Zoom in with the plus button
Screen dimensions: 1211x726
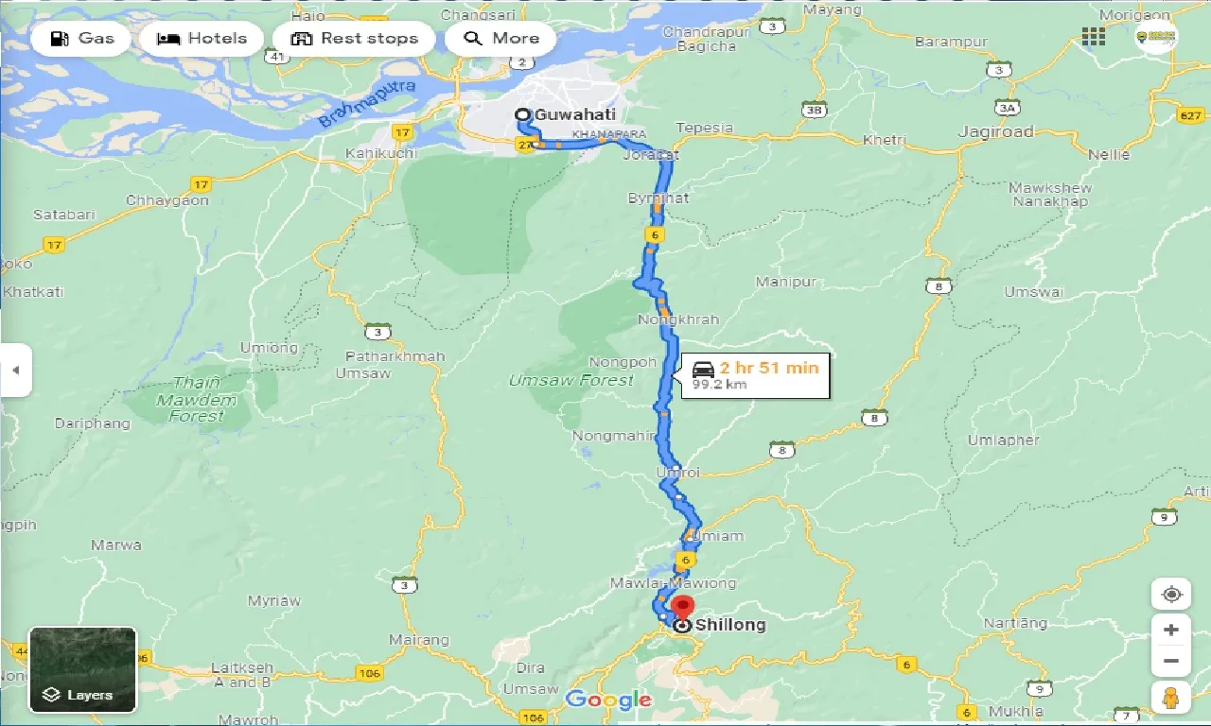[1171, 631]
